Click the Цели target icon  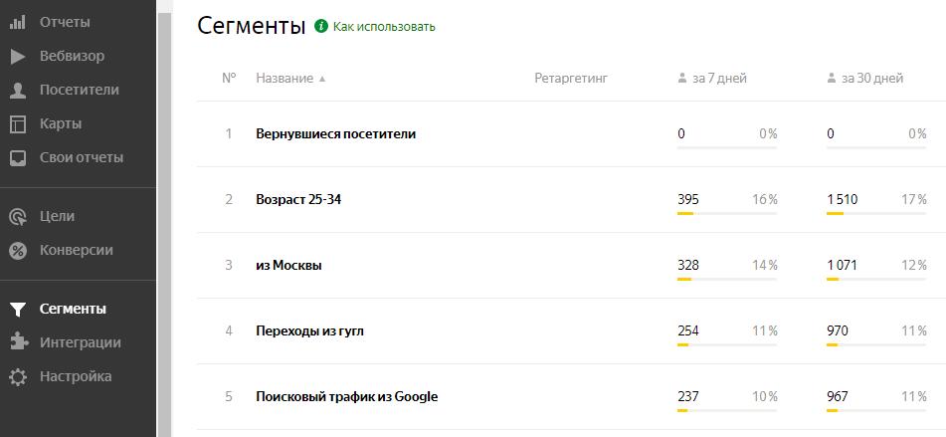point(18,217)
